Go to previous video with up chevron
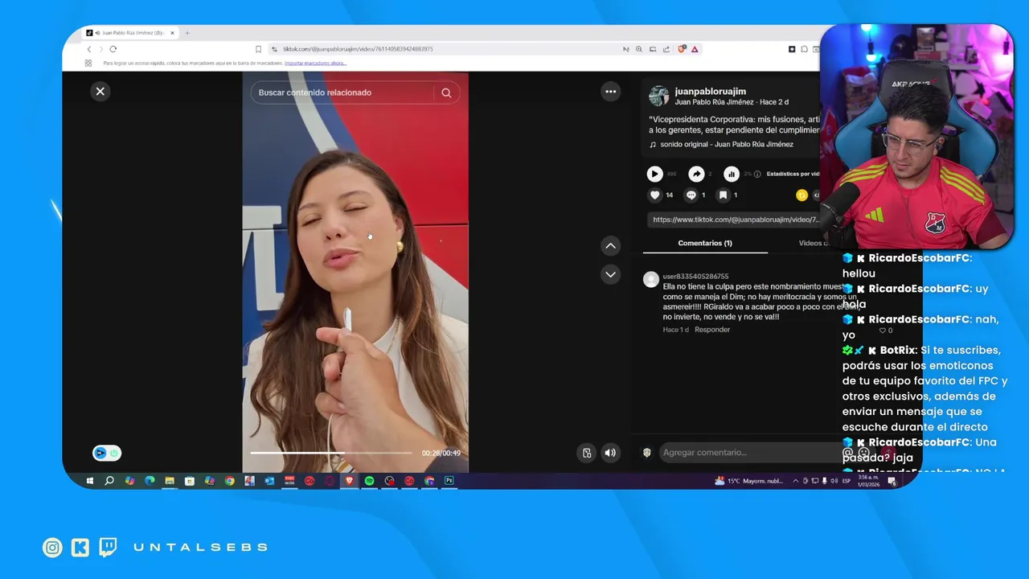 (x=611, y=246)
